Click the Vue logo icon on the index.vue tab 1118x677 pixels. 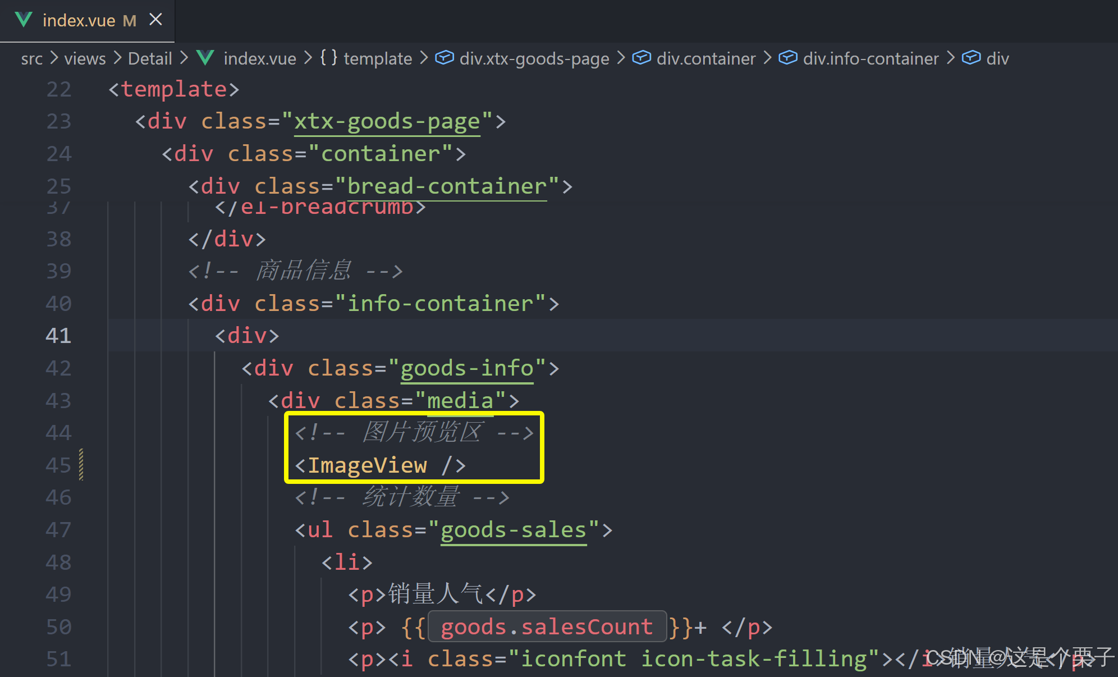pyautogui.click(x=24, y=20)
